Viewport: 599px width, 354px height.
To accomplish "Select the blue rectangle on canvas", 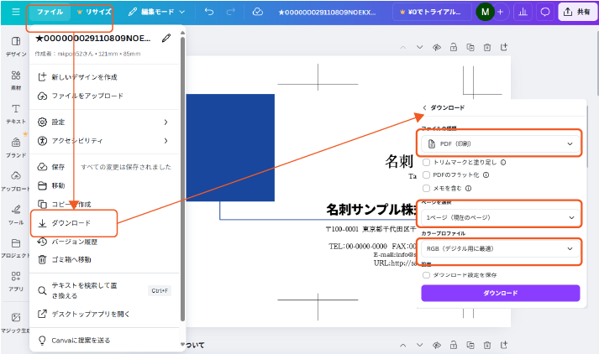I will click(230, 148).
